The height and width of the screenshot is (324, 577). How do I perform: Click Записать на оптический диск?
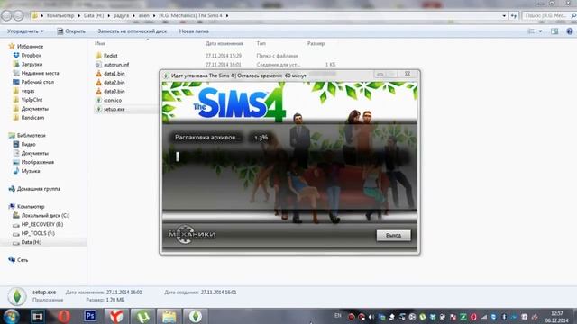[x=133, y=31]
